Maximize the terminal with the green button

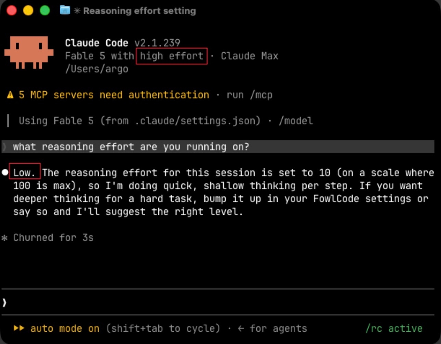45,10
